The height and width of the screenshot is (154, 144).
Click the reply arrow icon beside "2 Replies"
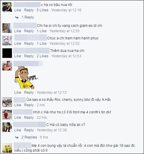click(17, 138)
